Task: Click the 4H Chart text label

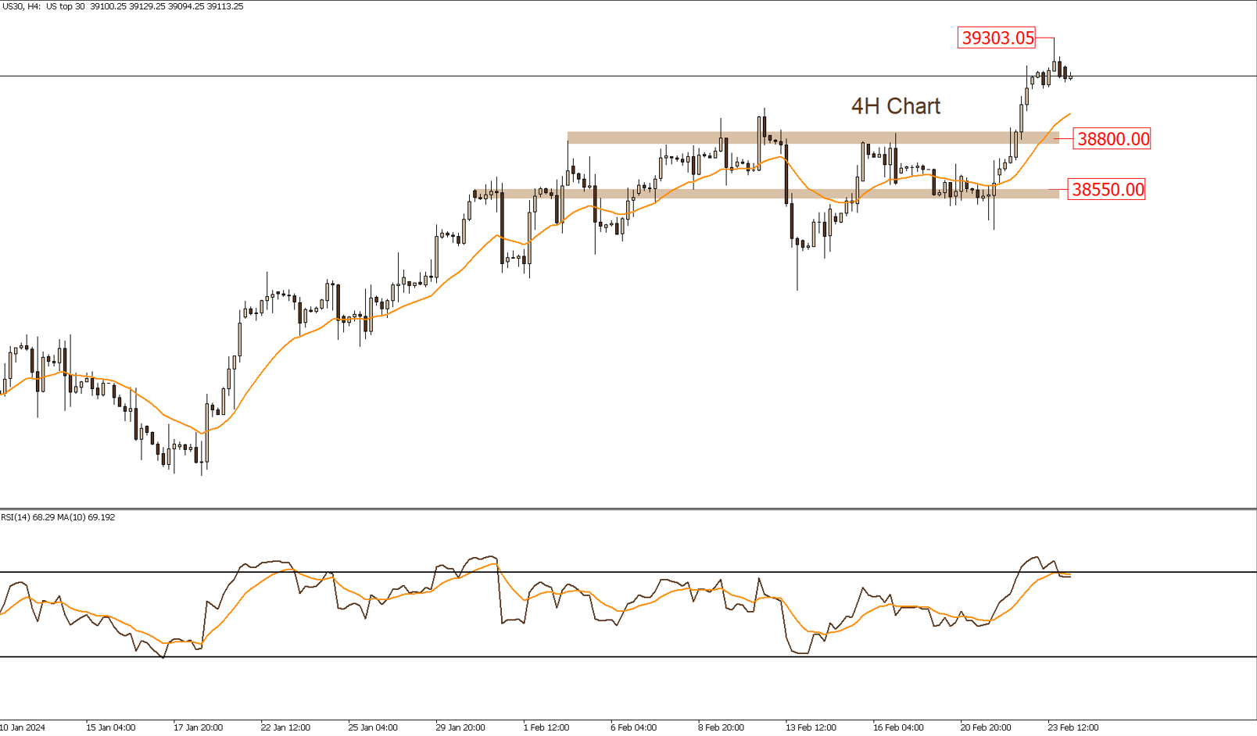Action: 895,106
